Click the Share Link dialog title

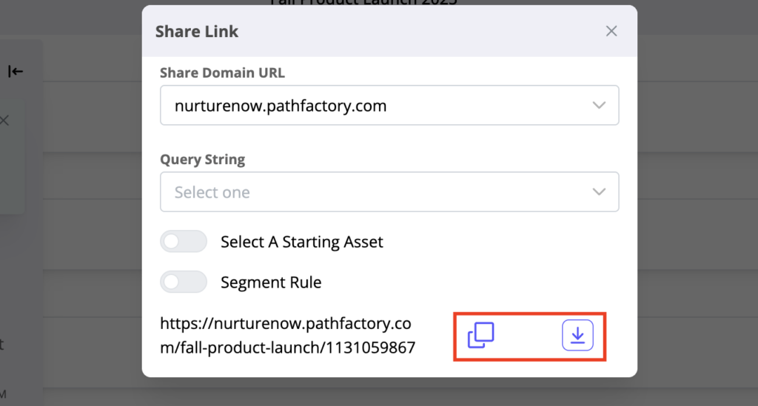tap(197, 32)
